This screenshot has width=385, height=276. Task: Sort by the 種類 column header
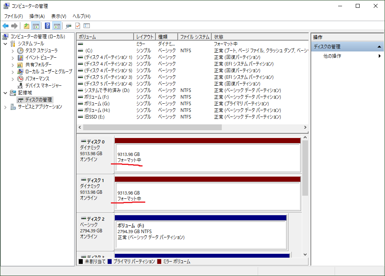click(166, 37)
